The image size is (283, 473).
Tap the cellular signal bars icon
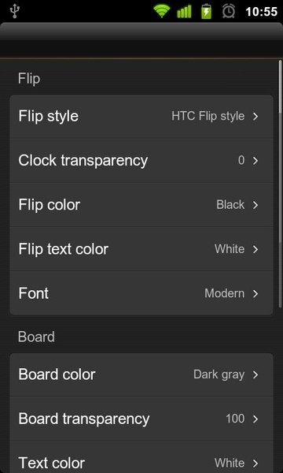(x=185, y=12)
